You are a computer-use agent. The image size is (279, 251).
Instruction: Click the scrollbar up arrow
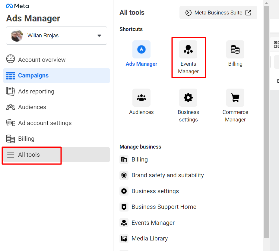coord(266,3)
